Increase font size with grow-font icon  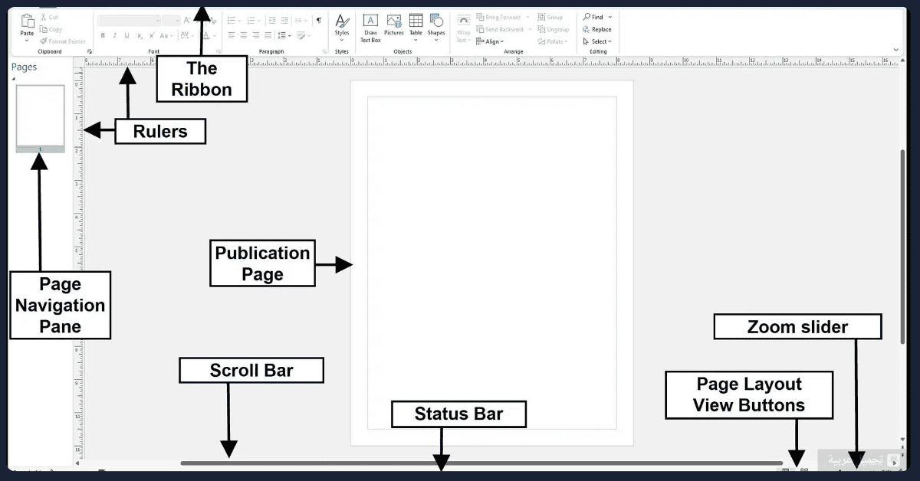point(187,20)
